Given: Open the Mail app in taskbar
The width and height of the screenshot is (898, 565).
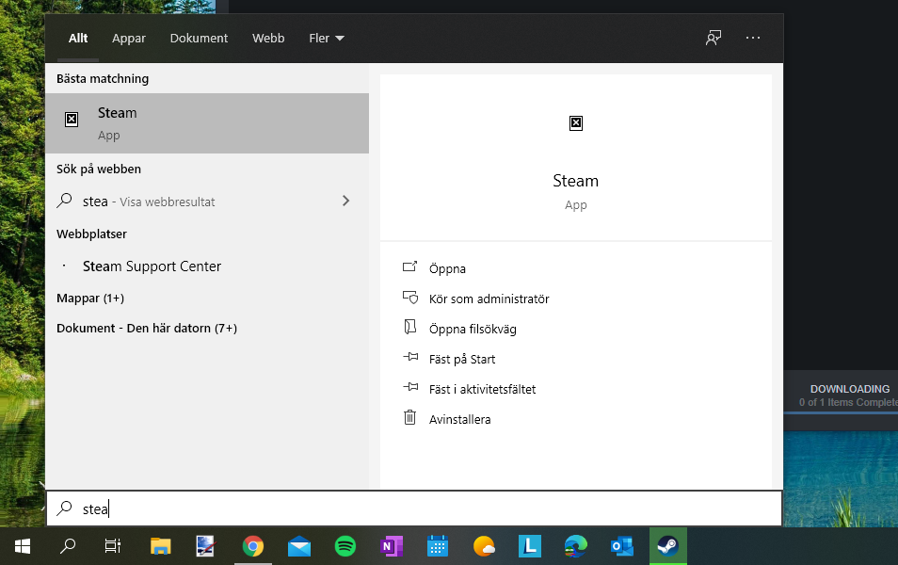Looking at the screenshot, I should click(x=299, y=547).
